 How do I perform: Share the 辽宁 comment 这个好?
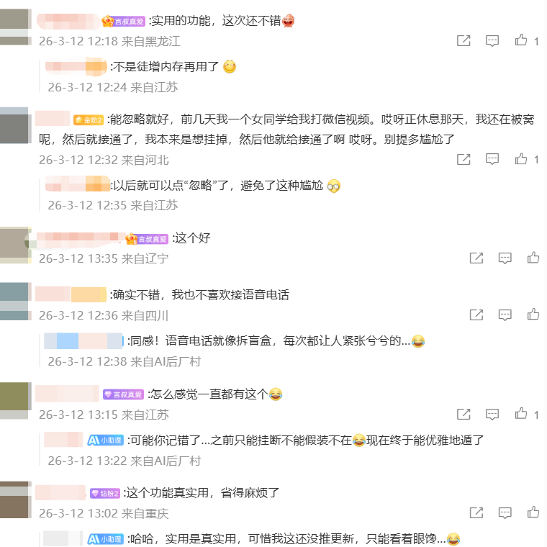click(476, 258)
